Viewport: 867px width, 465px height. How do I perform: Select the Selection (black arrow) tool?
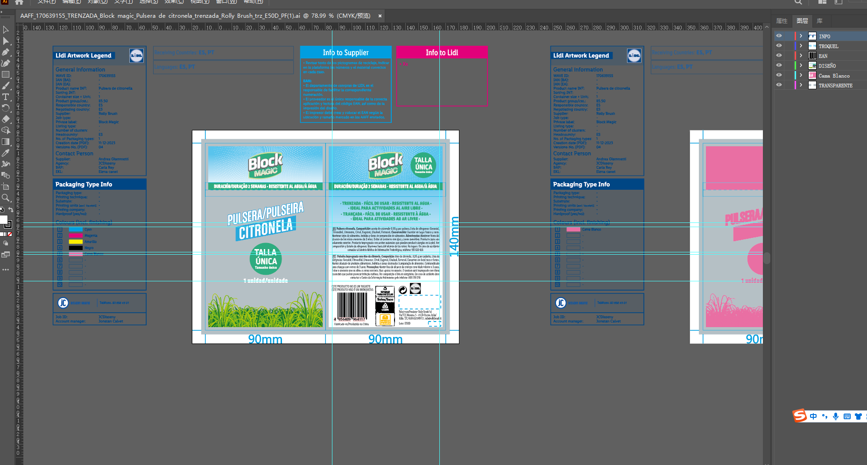pyautogui.click(x=6, y=29)
